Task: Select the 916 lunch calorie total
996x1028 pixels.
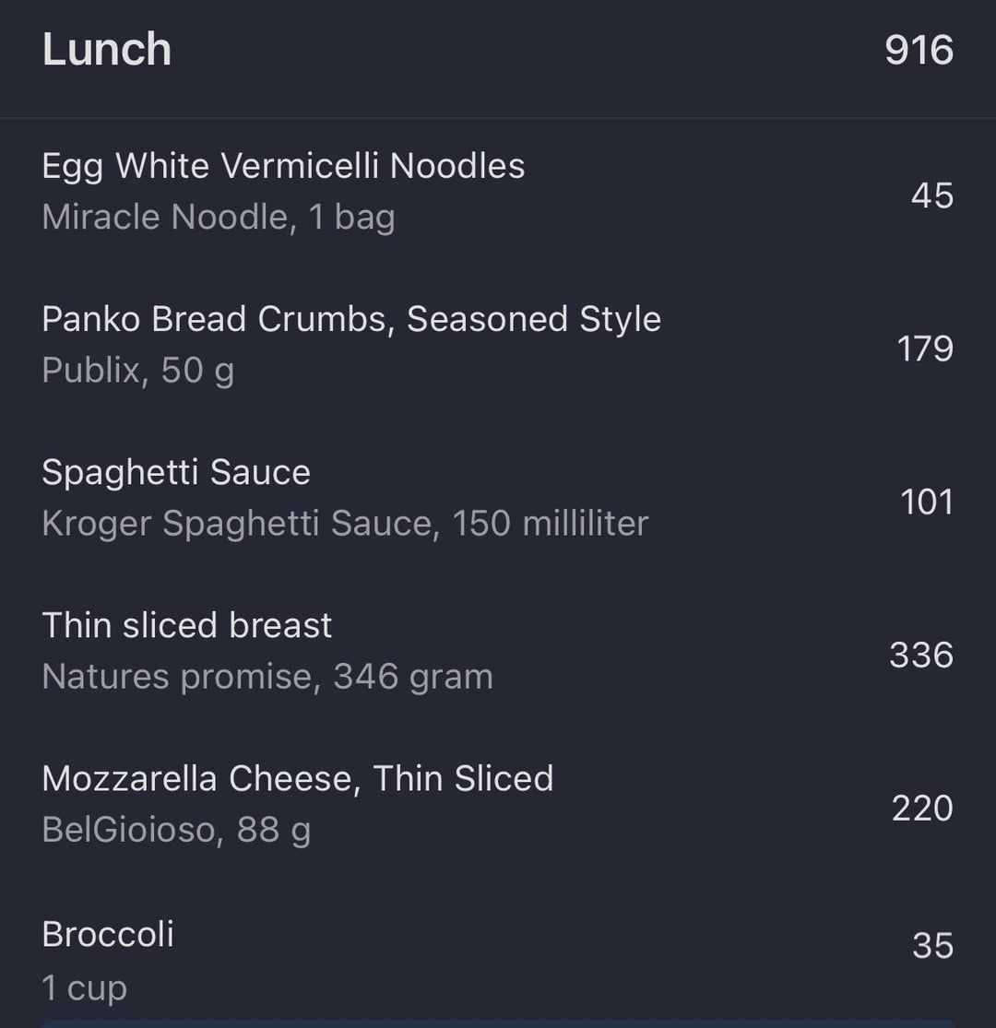Action: click(919, 50)
